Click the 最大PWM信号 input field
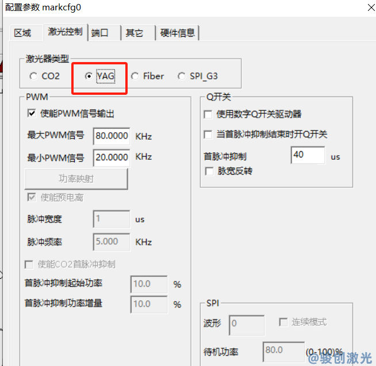The image size is (376, 366). (112, 136)
